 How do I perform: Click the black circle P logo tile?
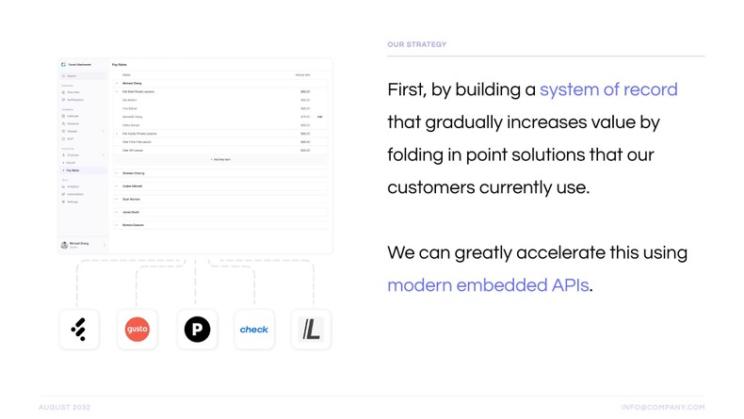[x=197, y=330]
